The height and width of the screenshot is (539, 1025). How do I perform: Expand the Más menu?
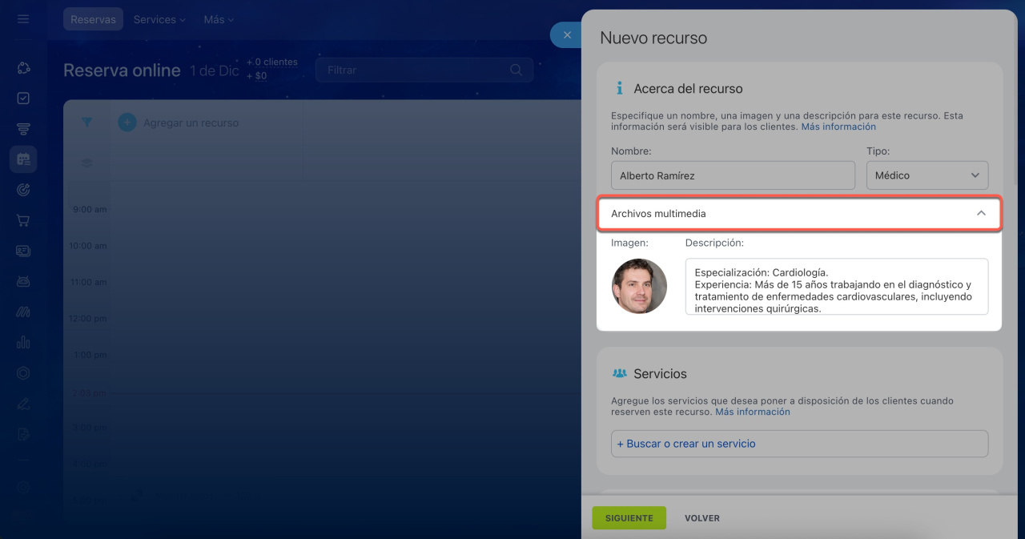tap(219, 19)
